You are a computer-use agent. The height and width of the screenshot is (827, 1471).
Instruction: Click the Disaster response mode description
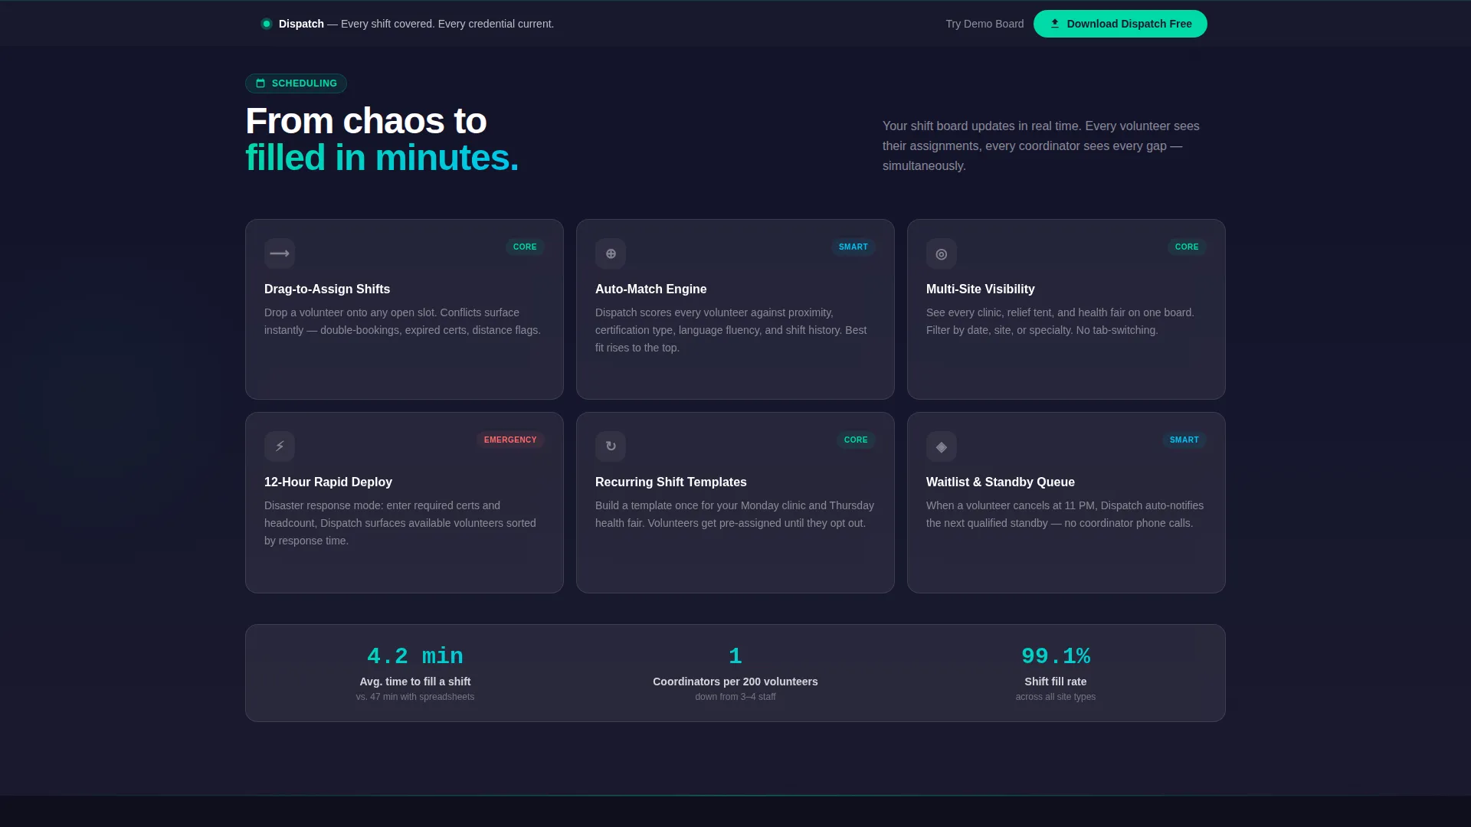(x=401, y=523)
